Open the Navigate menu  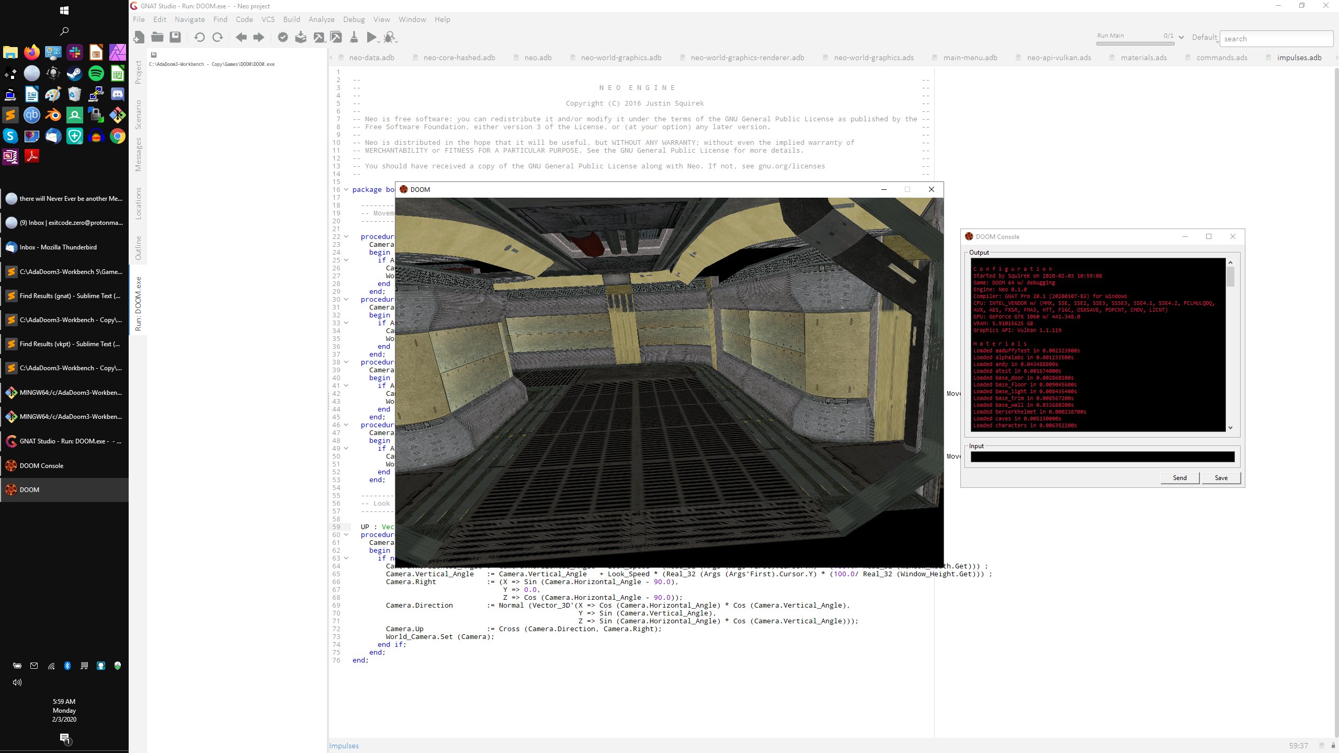(189, 19)
